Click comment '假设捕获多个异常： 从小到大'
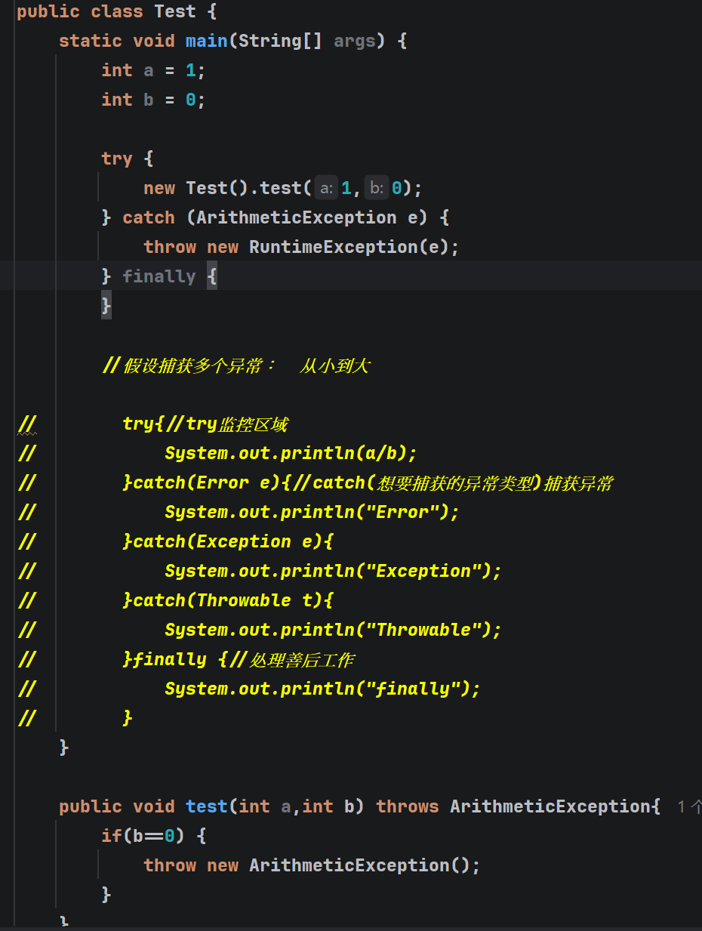 236,365
